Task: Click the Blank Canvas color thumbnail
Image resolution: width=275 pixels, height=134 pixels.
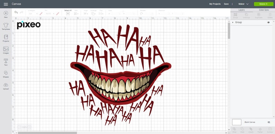Action: pyautogui.click(x=237, y=122)
